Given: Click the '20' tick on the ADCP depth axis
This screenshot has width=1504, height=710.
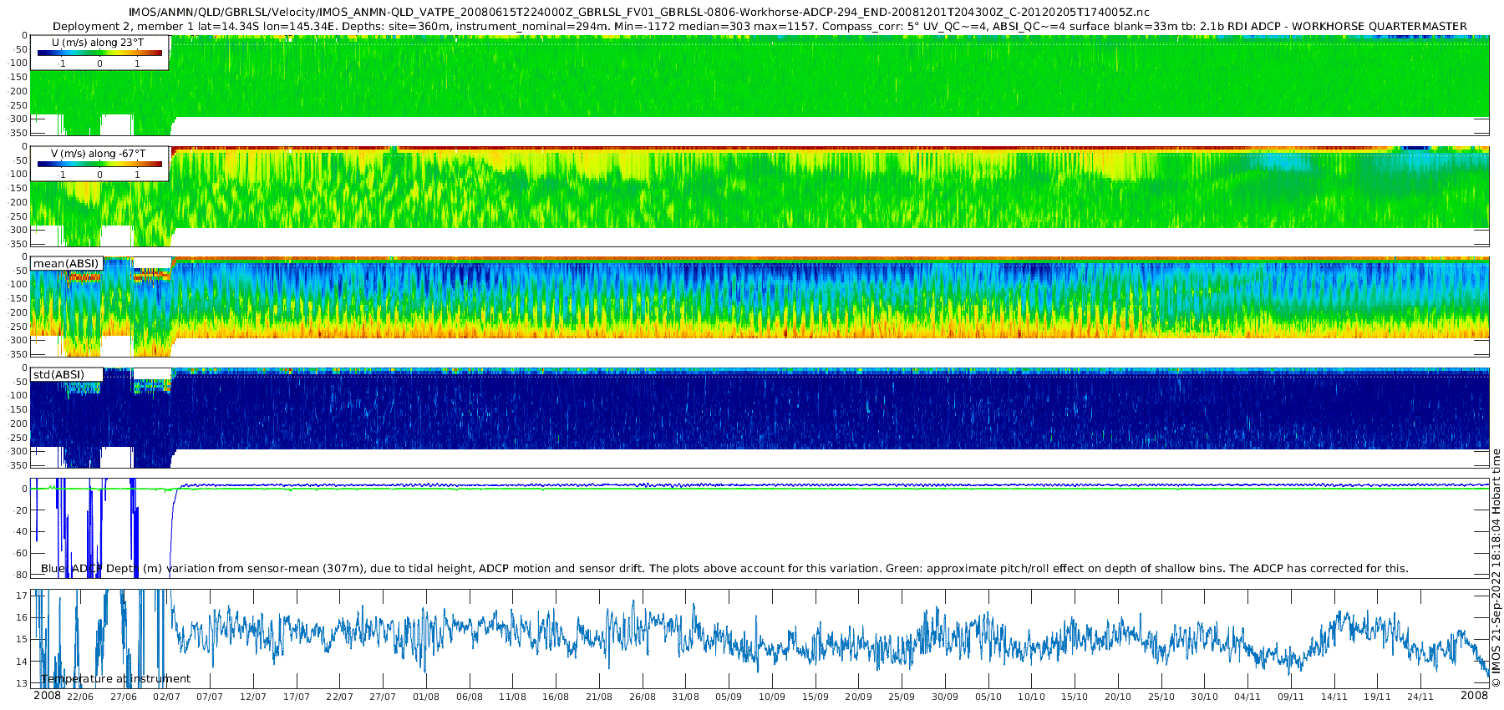Looking at the screenshot, I should [x=22, y=510].
